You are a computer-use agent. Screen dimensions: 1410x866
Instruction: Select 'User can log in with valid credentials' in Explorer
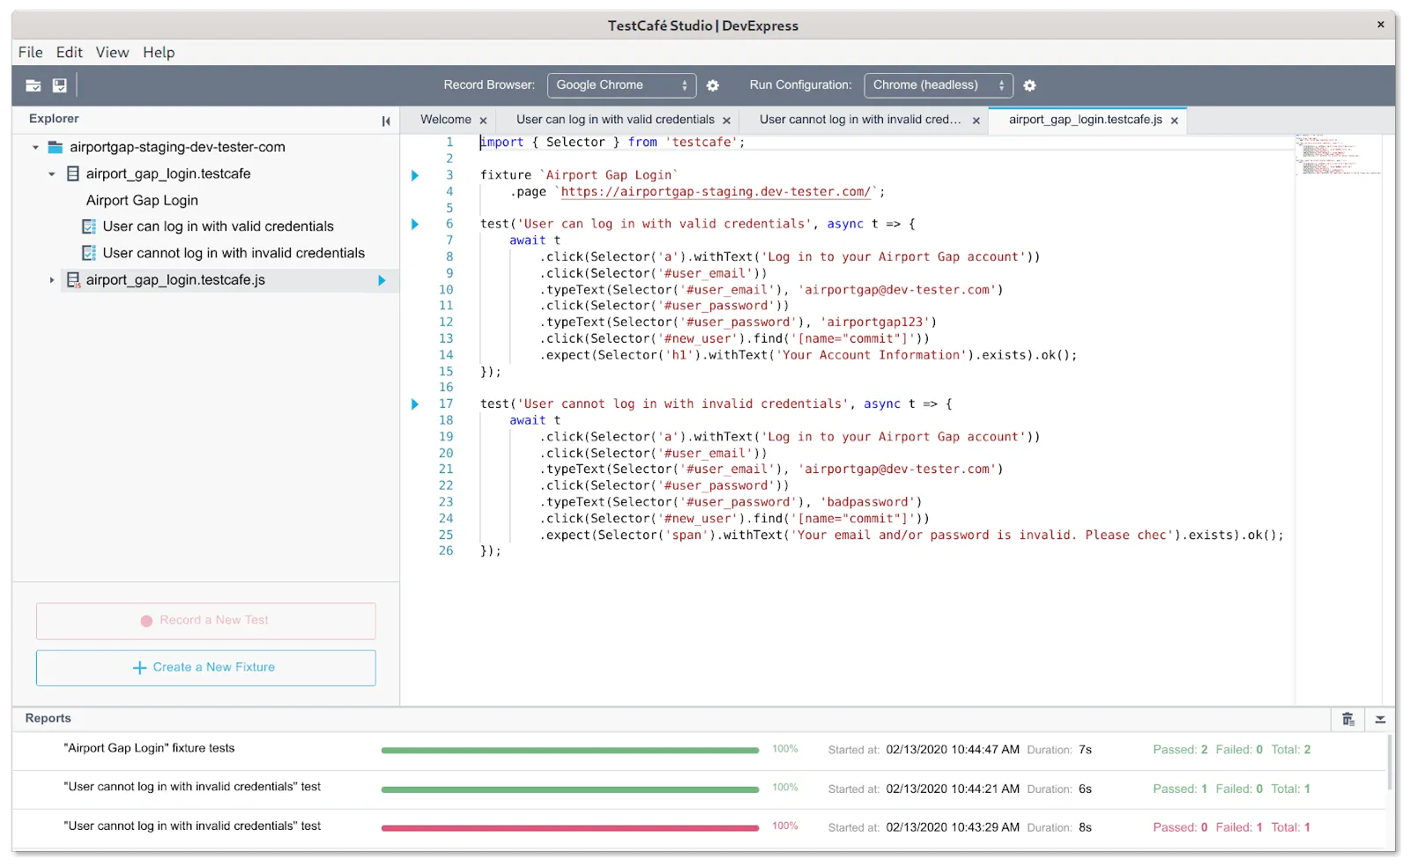pyautogui.click(x=218, y=226)
